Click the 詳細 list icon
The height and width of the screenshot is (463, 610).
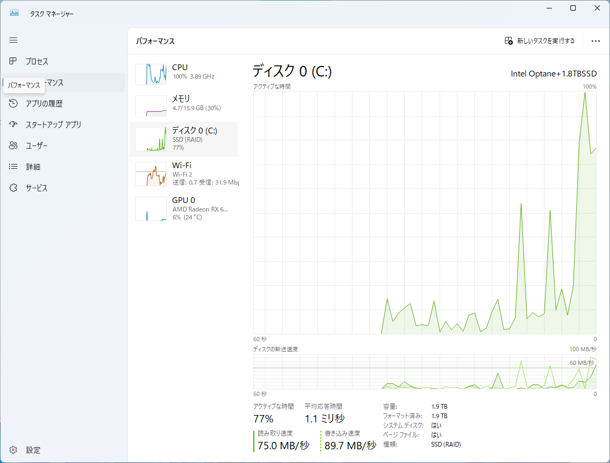(x=13, y=167)
